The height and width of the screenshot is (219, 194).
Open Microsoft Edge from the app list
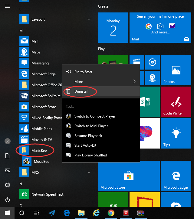[41, 74]
